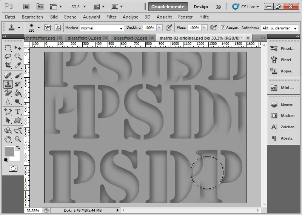Viewport: 302px width, 215px height.
Task: Select the 3D Rotate tool
Action: [8, 130]
